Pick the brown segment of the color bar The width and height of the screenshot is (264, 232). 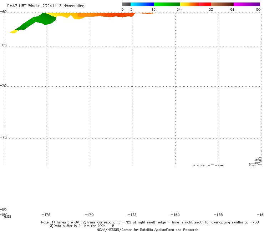point(222,4)
